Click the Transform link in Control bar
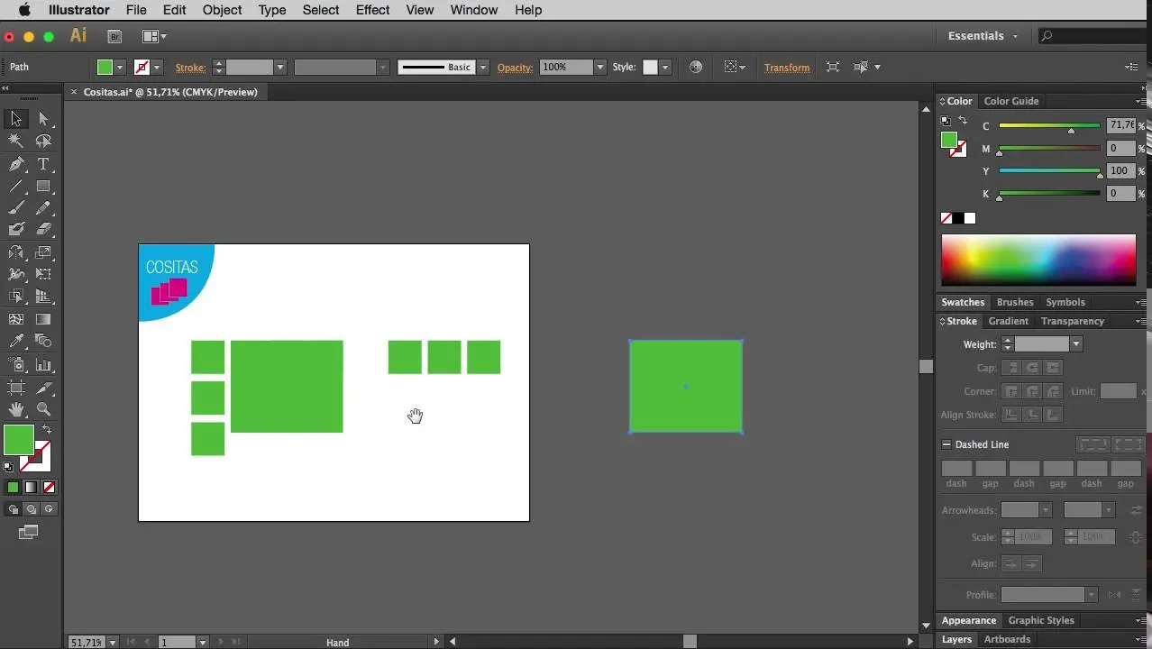 point(786,67)
